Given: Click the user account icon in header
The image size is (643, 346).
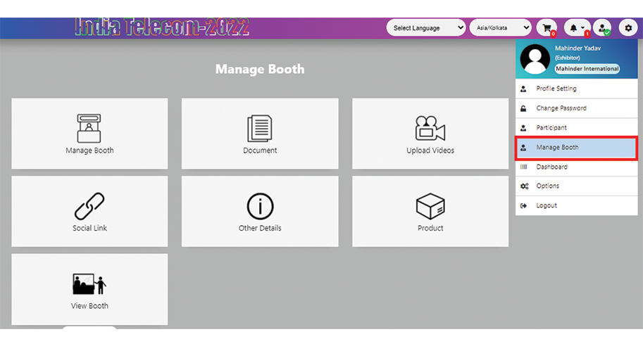Looking at the screenshot, I should click(x=601, y=27).
